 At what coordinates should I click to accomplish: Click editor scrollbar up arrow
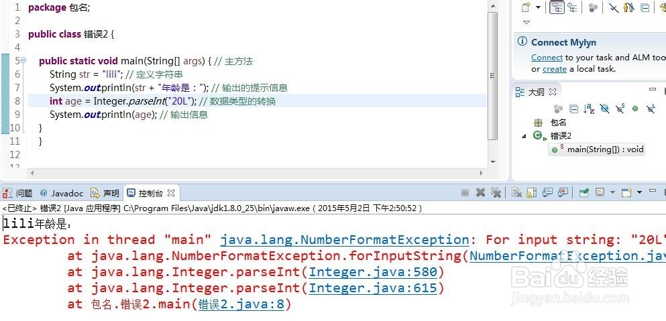pyautogui.click(x=492, y=5)
